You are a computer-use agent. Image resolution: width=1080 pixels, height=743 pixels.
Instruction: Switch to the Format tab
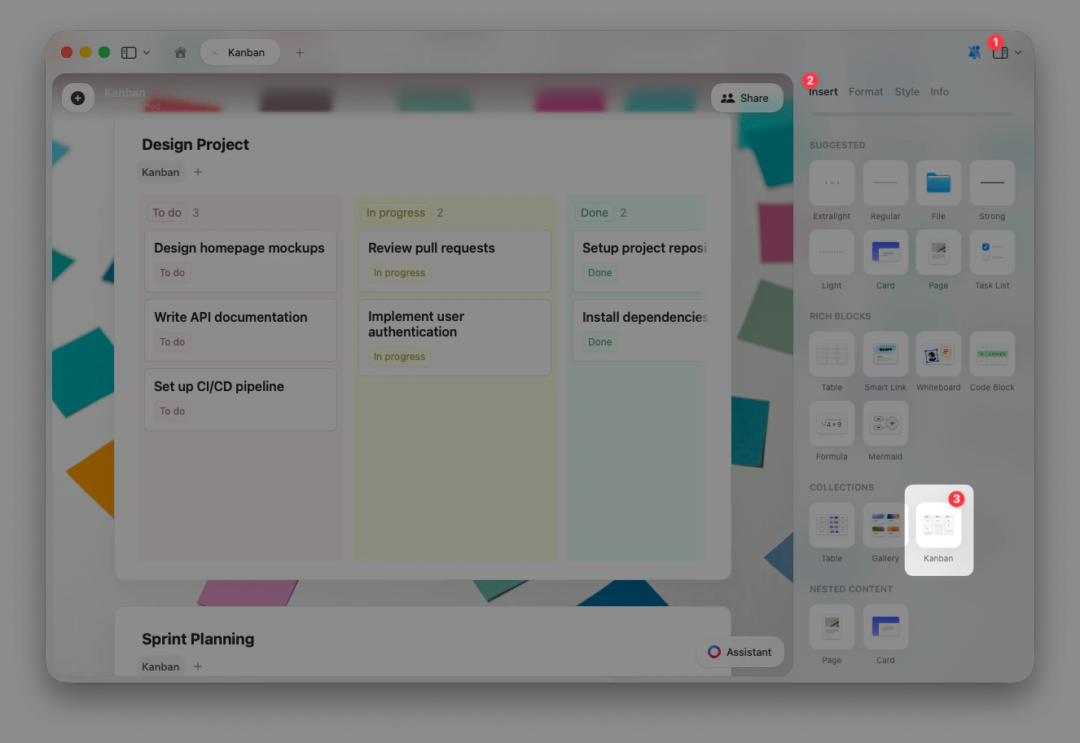(866, 91)
